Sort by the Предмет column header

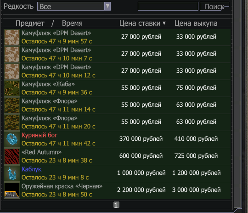tap(30, 23)
